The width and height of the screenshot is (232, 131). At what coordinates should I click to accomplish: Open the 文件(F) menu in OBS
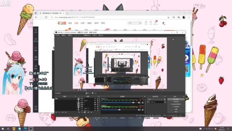coord(57,35)
